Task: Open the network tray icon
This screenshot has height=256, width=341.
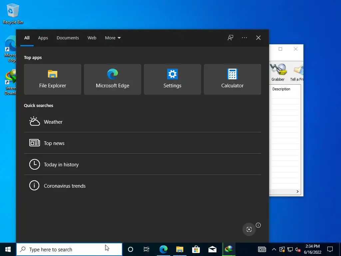Action: point(290,249)
